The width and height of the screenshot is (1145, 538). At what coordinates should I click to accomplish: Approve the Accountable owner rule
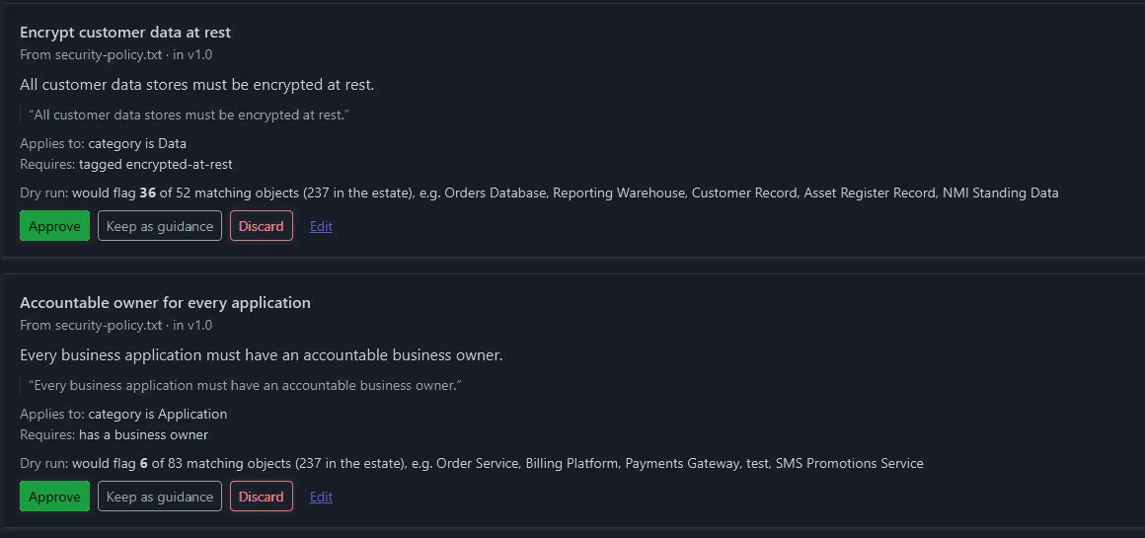[54, 497]
